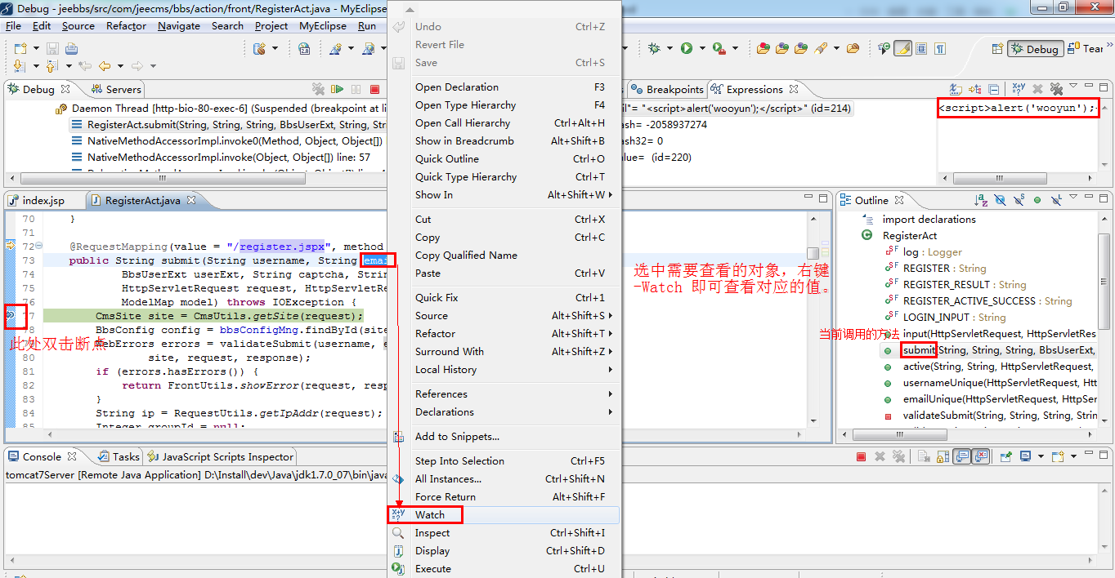Click Back to previous edit location arrow

(x=105, y=66)
